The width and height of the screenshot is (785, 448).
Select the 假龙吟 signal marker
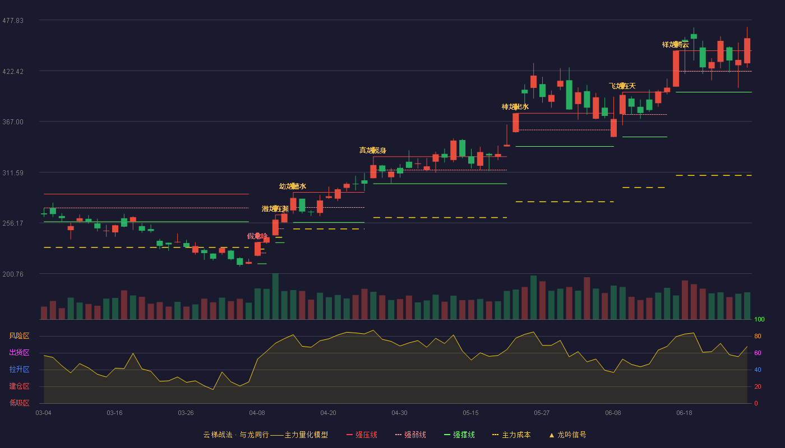(257, 236)
